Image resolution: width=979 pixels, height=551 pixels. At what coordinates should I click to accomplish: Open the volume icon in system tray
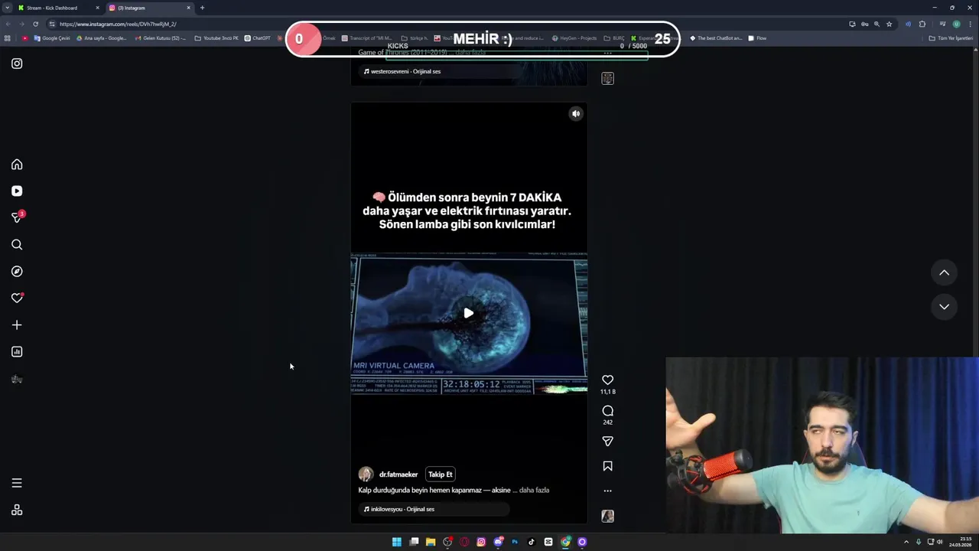[x=940, y=542]
